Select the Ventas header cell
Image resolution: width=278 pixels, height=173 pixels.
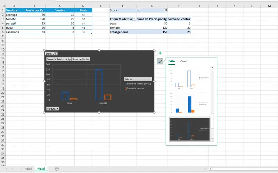[x=60, y=10]
